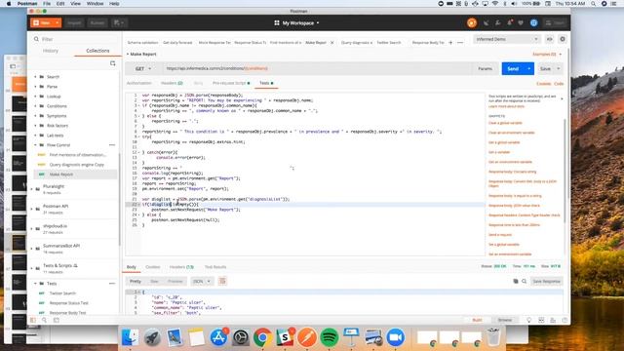The height and width of the screenshot is (351, 624).
Task: Click the Save button
Action: (x=545, y=69)
